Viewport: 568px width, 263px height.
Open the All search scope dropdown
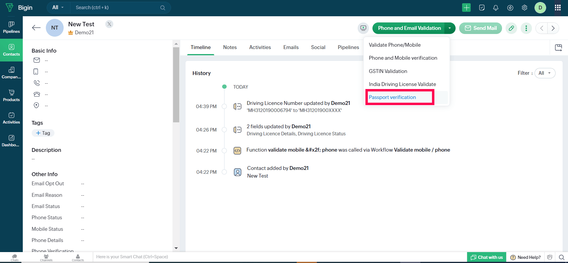pos(58,8)
